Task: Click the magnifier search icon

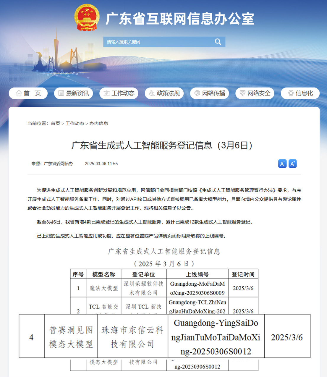Action: tap(218, 42)
